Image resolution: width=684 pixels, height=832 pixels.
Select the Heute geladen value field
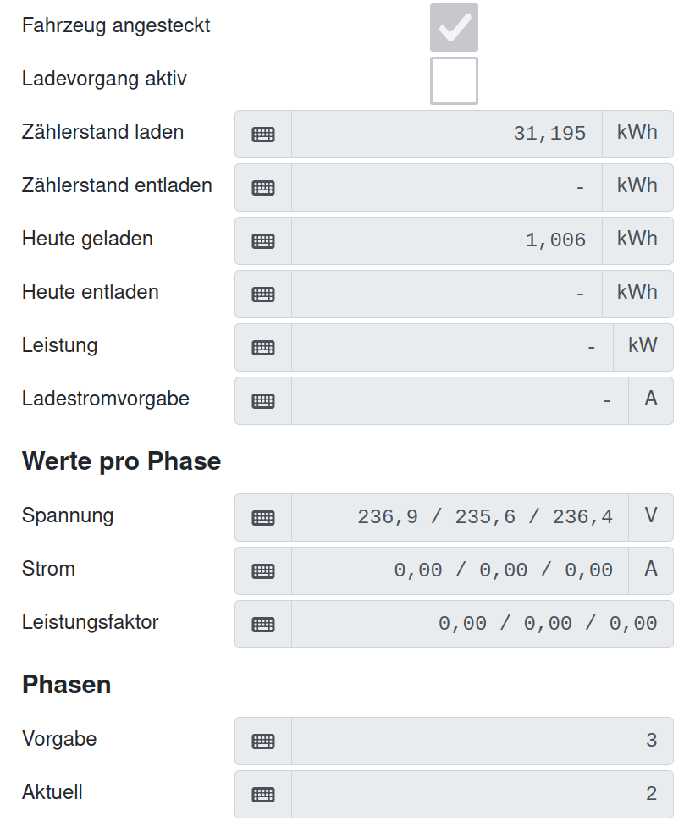tap(447, 240)
